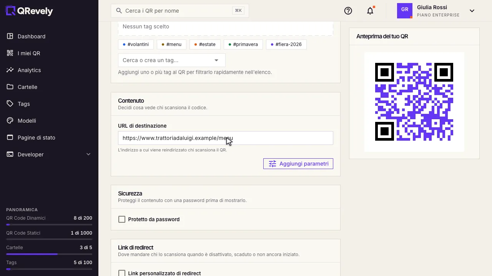
Task: Open the tag search dropdown arrow
Action: click(x=216, y=60)
